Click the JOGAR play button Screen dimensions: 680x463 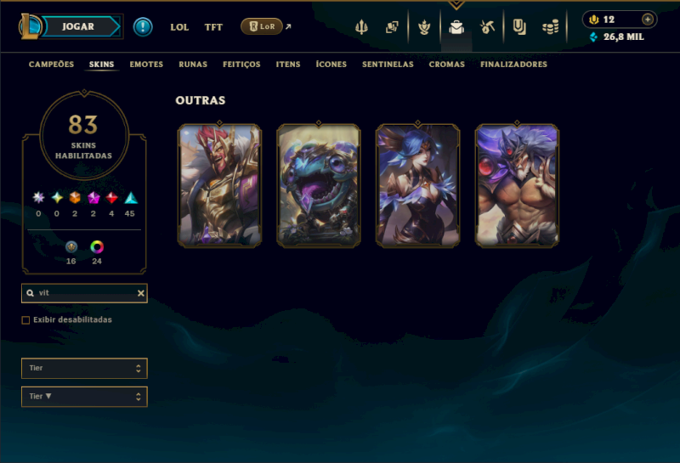point(78,26)
